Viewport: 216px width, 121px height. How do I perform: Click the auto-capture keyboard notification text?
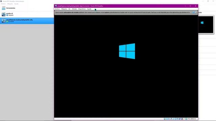point(123,12)
